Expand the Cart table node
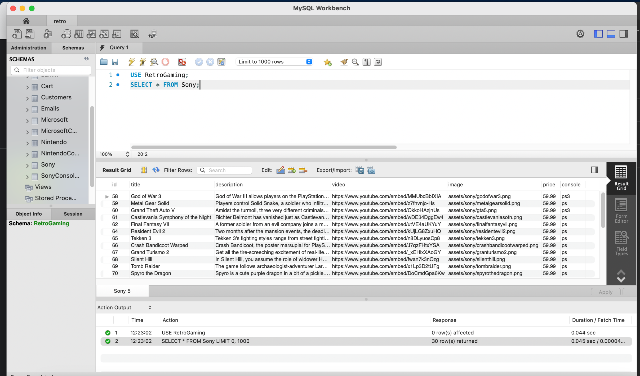The image size is (640, 376). coord(27,87)
